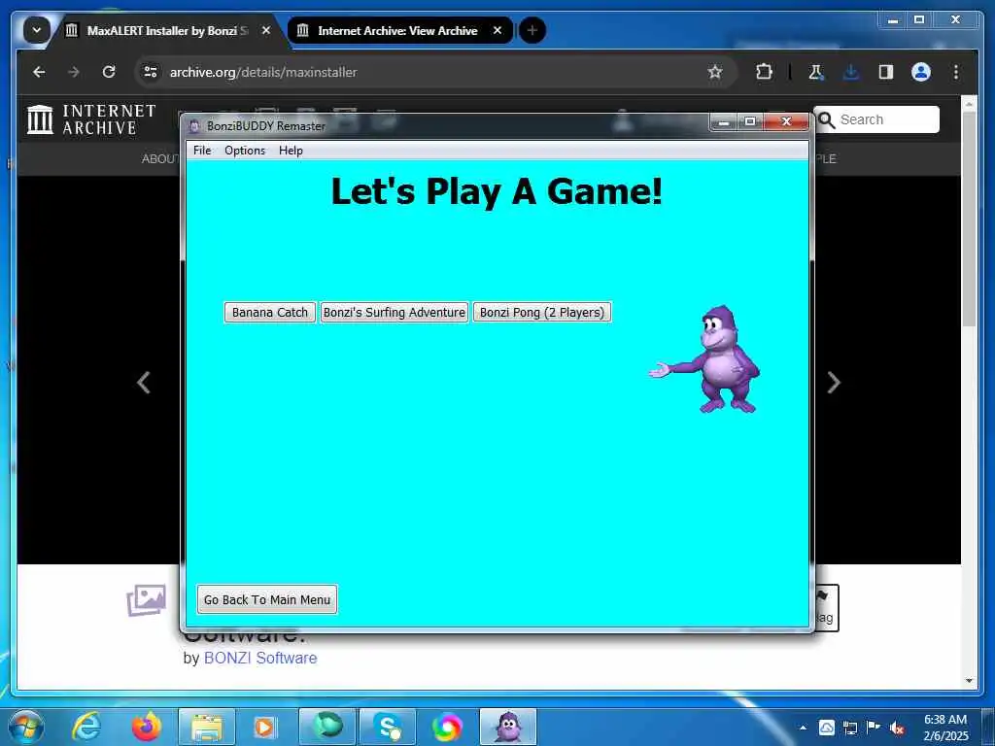Open Skype from taskbar

point(387,727)
